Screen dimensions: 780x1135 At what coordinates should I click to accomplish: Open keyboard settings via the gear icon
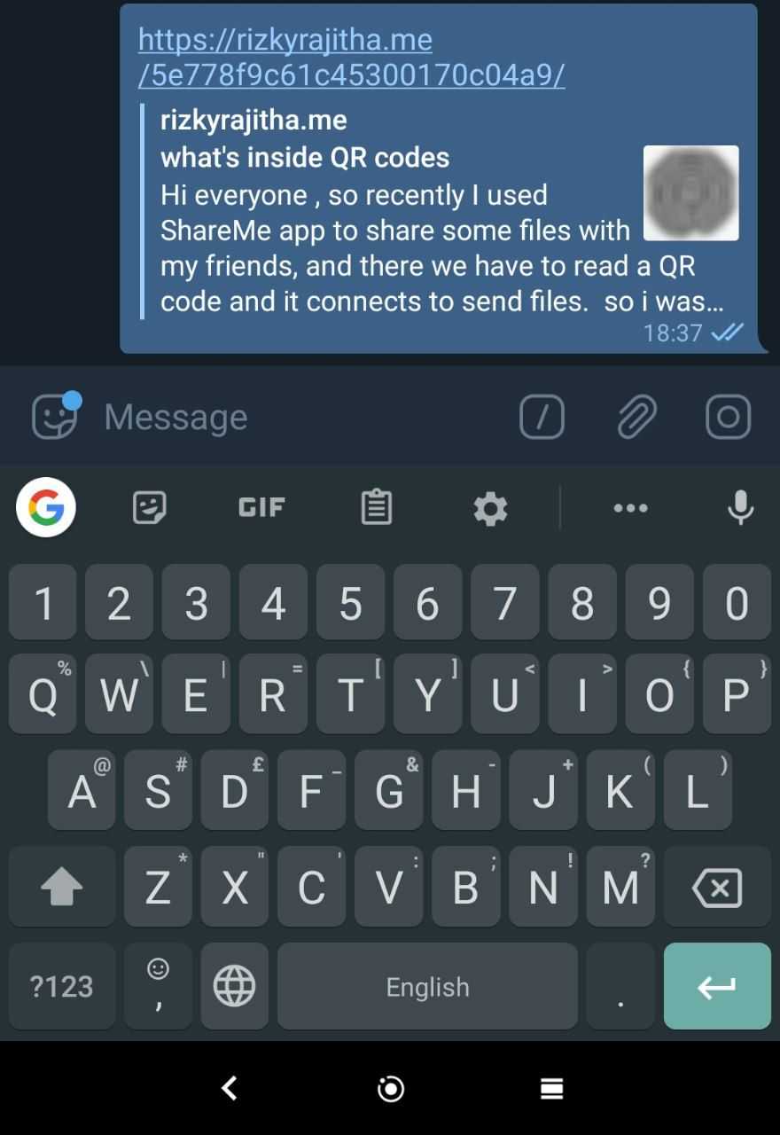click(x=490, y=508)
